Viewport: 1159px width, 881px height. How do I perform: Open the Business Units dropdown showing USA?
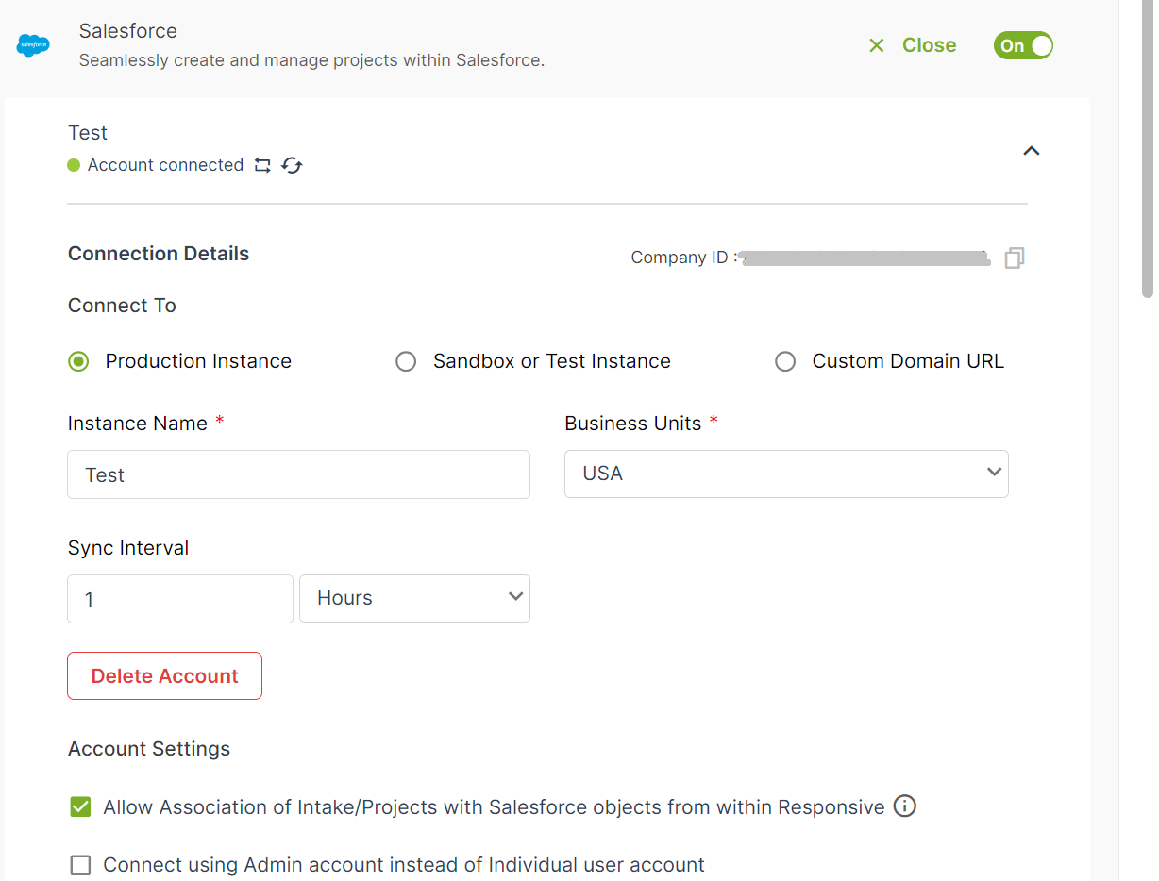[786, 474]
